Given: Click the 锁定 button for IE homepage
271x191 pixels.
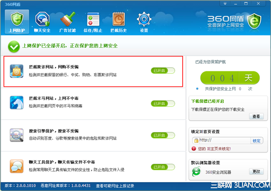Looking at the screenshot, I should 257,141.
